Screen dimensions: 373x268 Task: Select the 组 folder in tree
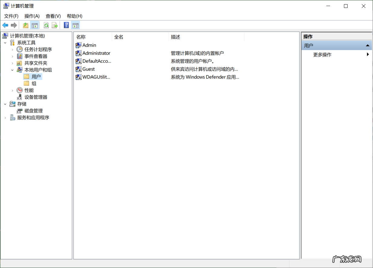click(34, 84)
